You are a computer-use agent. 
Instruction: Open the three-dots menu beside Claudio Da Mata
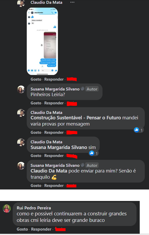click(72, 2)
